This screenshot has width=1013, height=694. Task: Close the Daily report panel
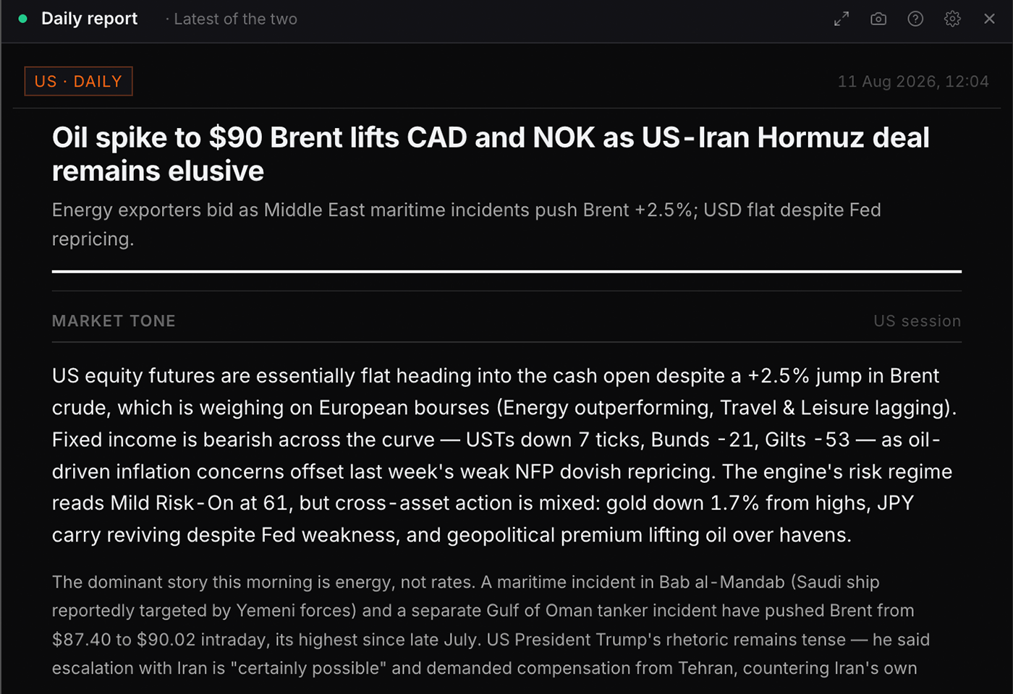(x=989, y=19)
